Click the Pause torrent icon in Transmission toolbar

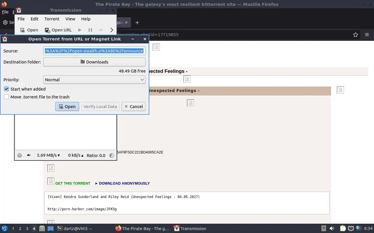[90, 30]
